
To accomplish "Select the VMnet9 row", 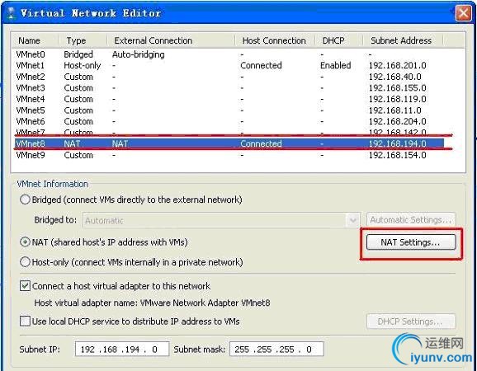I will pos(229,155).
